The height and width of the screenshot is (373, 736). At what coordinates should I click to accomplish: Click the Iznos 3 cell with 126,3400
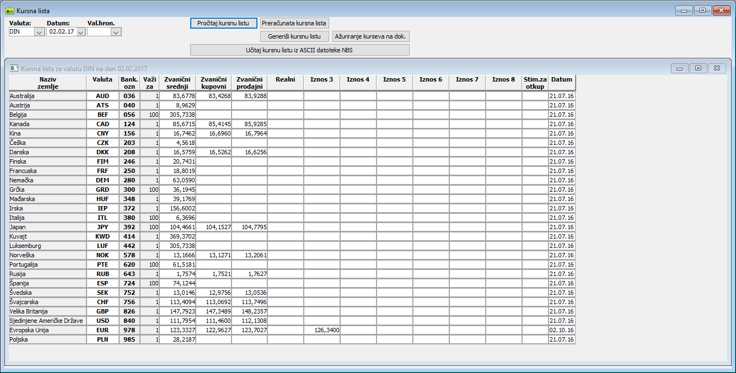[321, 330]
